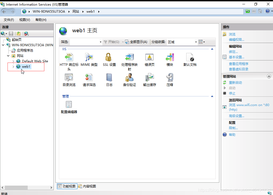Click the 停止 action to stop web1
This screenshot has height=195, width=273.
click(x=233, y=93)
